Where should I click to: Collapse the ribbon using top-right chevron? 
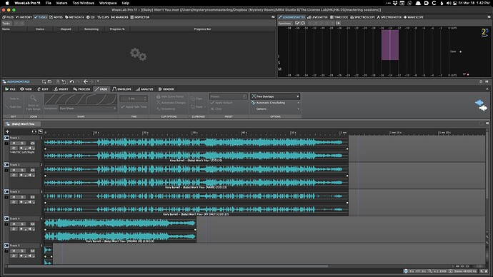[x=487, y=89]
